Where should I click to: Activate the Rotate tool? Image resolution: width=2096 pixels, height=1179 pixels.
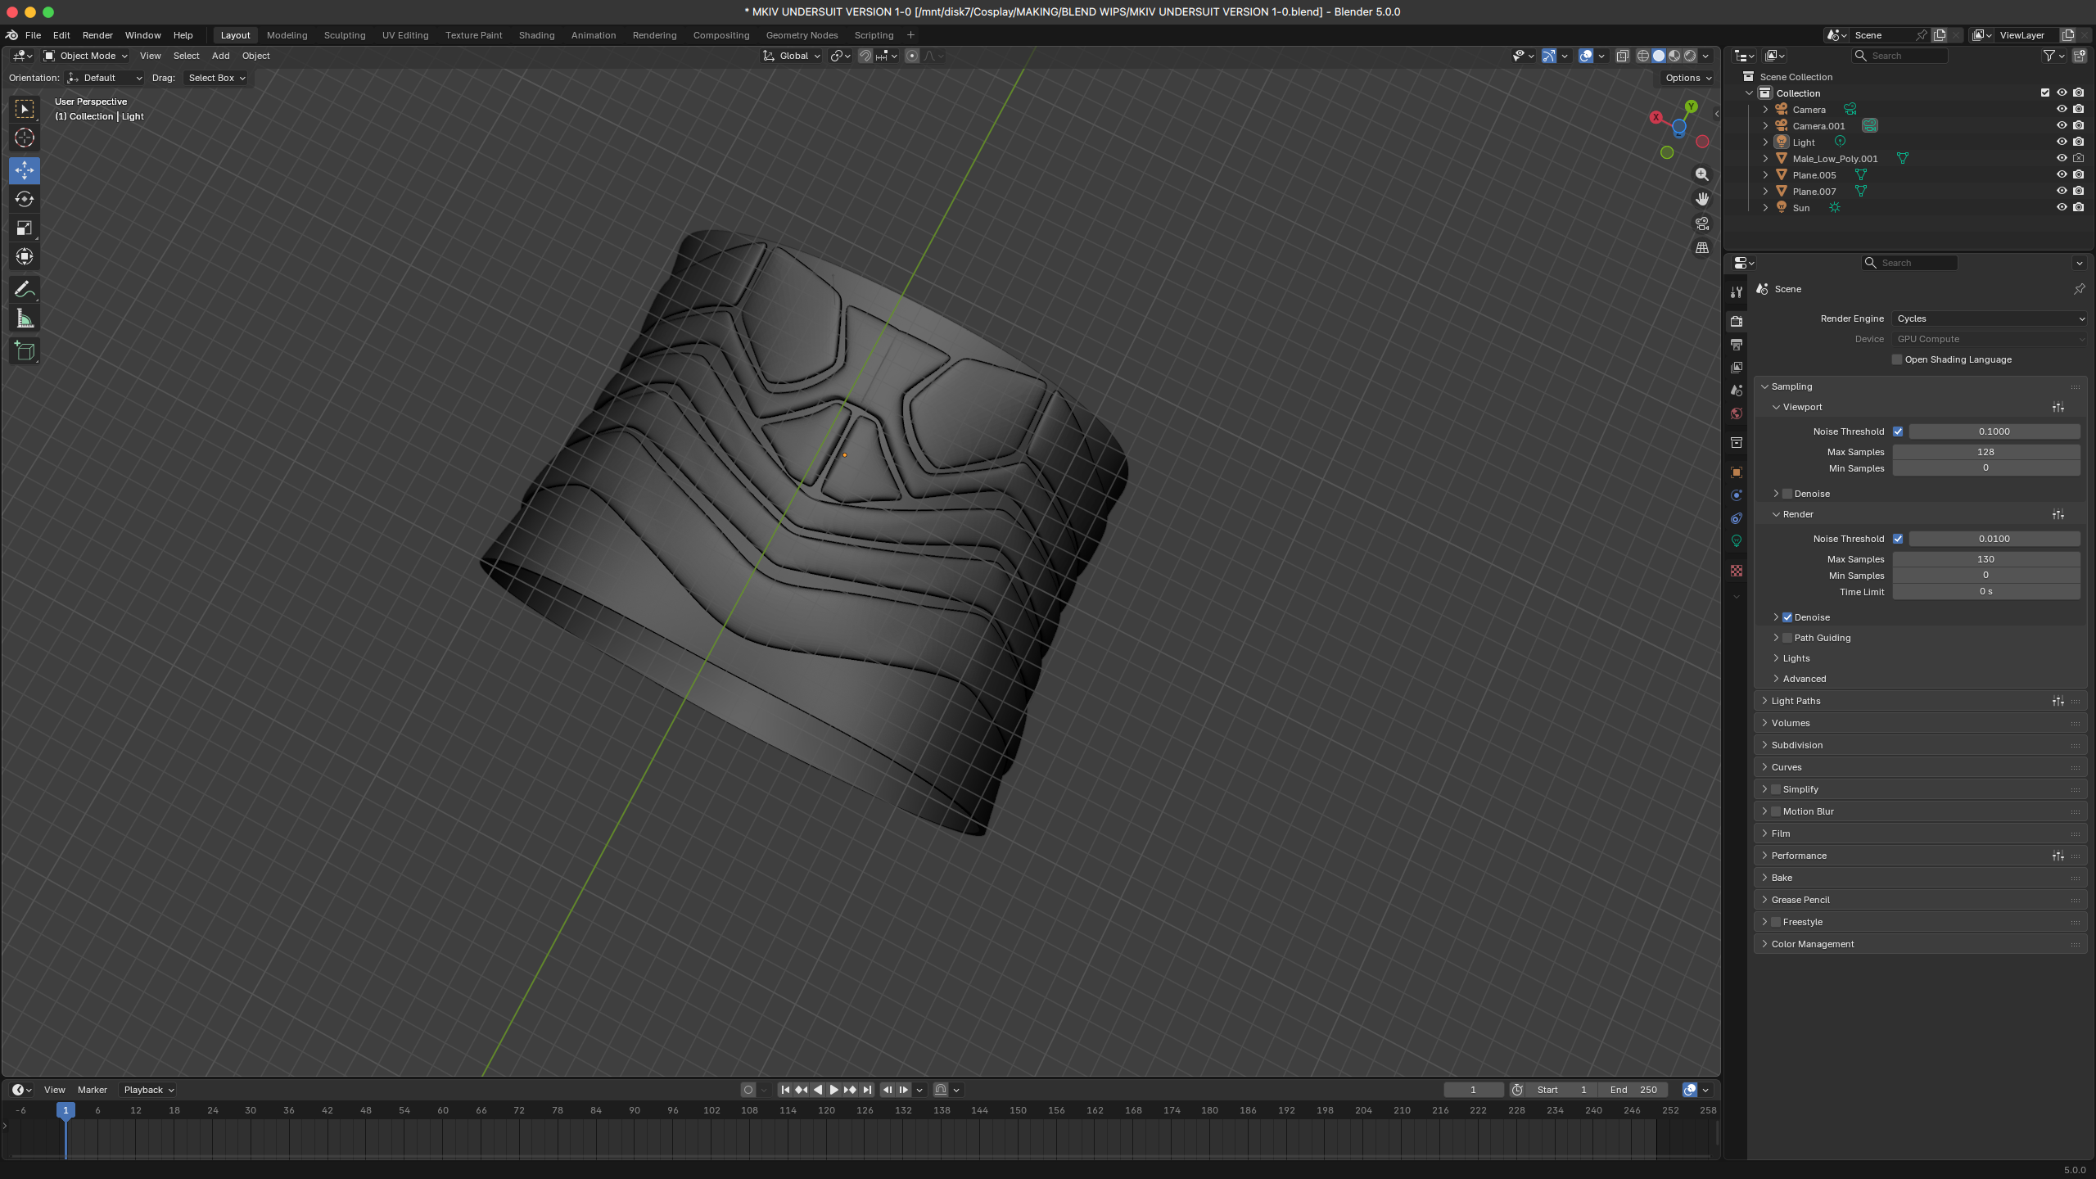tap(25, 199)
